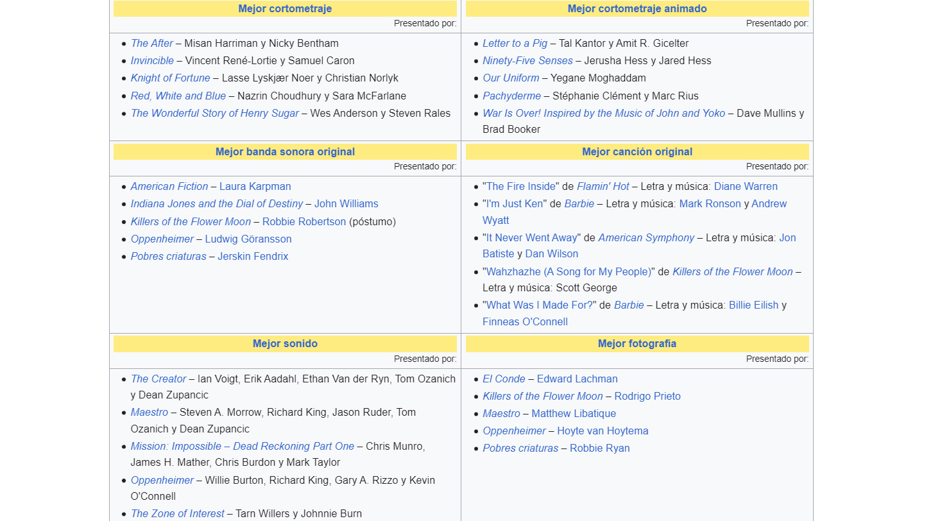Click the Mark Ronson link
933x521 pixels.
710,204
